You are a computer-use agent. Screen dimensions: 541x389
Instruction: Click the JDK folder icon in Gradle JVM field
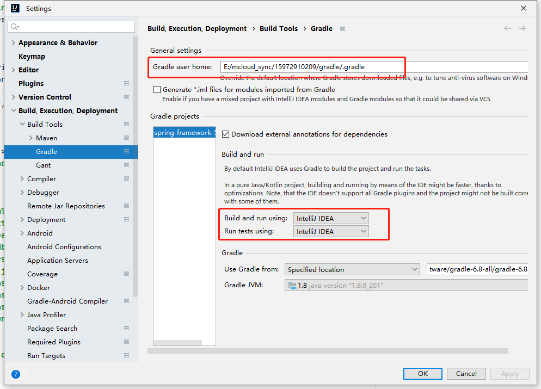pos(292,286)
